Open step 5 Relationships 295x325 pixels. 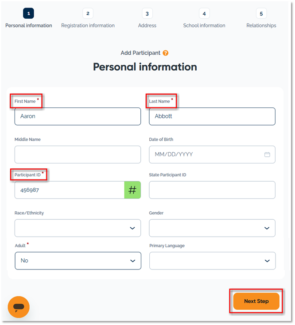click(x=261, y=14)
